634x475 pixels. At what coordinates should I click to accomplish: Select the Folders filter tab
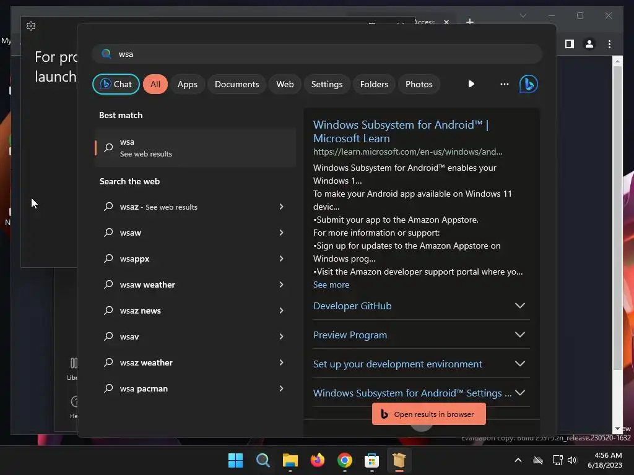click(x=374, y=84)
